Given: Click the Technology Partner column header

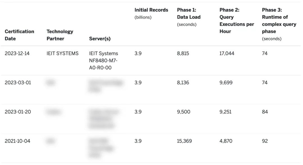Looking at the screenshot, I should (60, 35).
